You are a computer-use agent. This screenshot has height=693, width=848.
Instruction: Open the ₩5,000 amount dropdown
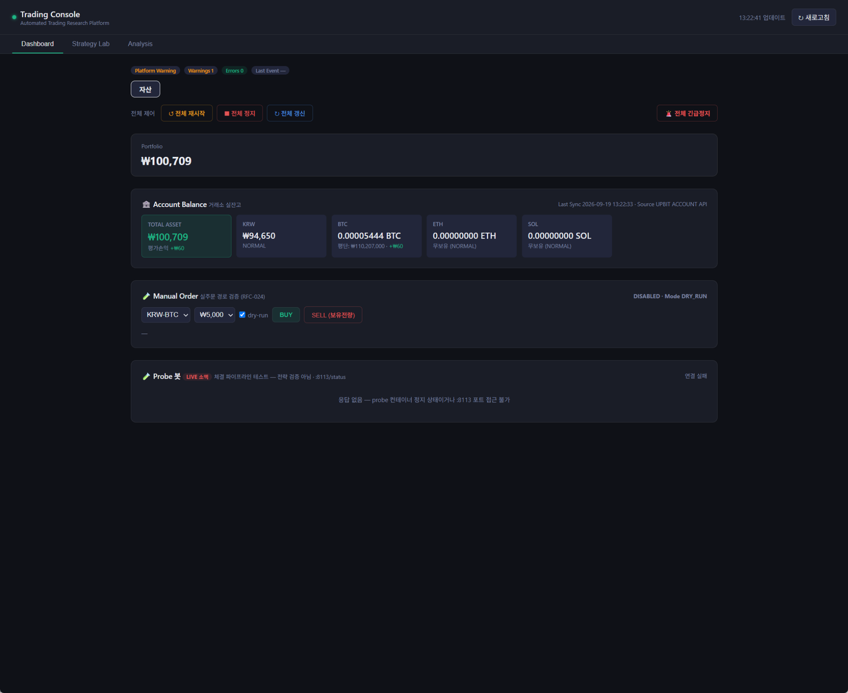[215, 315]
